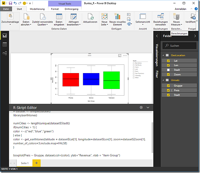This screenshot has width=200, height=173.
Task: Open the Quick Access Toolbar customize dropdown
Action: click(30, 3)
